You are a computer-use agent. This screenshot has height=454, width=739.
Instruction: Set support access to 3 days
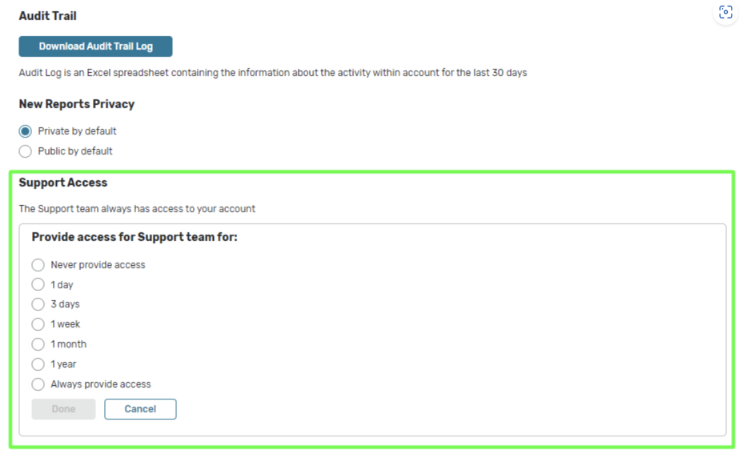[38, 304]
